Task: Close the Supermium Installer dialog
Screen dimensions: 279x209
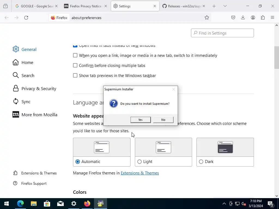Action: 174,89
